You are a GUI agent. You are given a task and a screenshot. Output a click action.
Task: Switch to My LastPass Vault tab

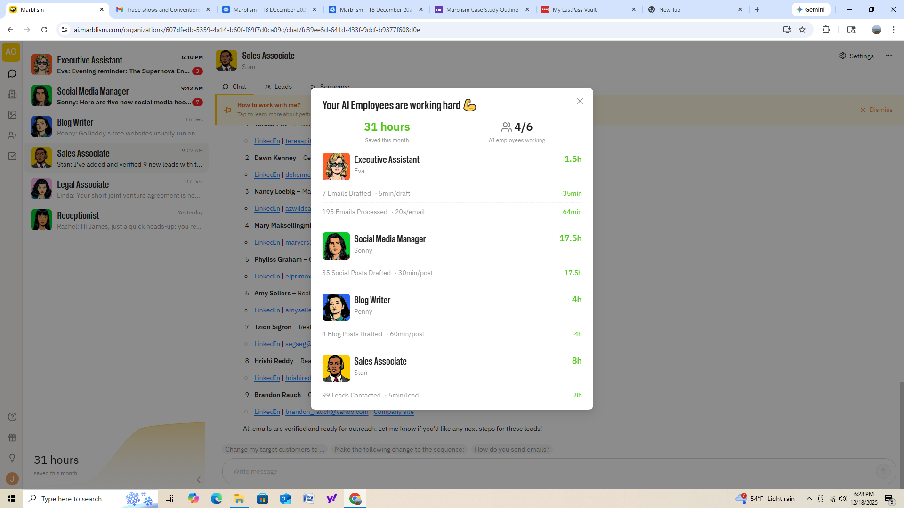(x=589, y=9)
